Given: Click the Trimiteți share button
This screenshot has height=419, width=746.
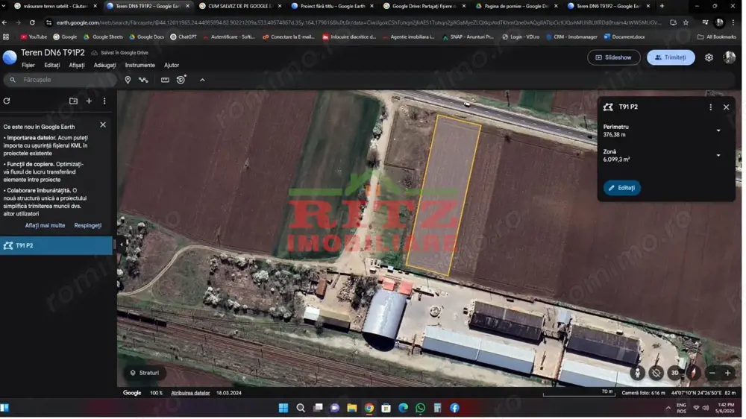Looking at the screenshot, I should coord(670,57).
